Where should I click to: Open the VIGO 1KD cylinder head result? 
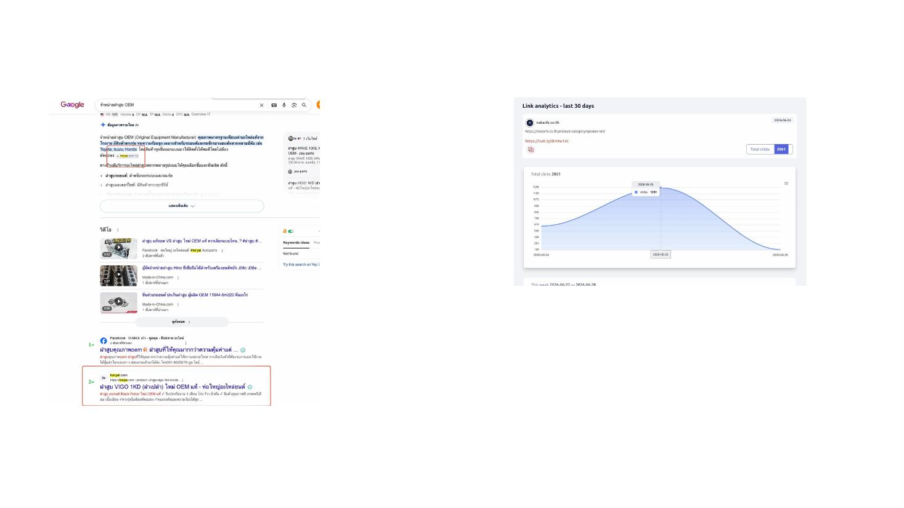click(173, 387)
